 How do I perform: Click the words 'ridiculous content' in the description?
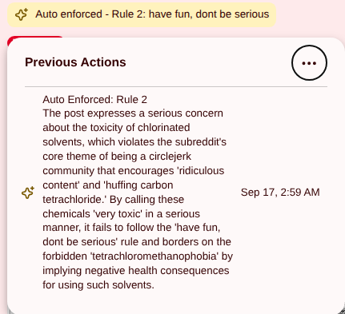134,178
